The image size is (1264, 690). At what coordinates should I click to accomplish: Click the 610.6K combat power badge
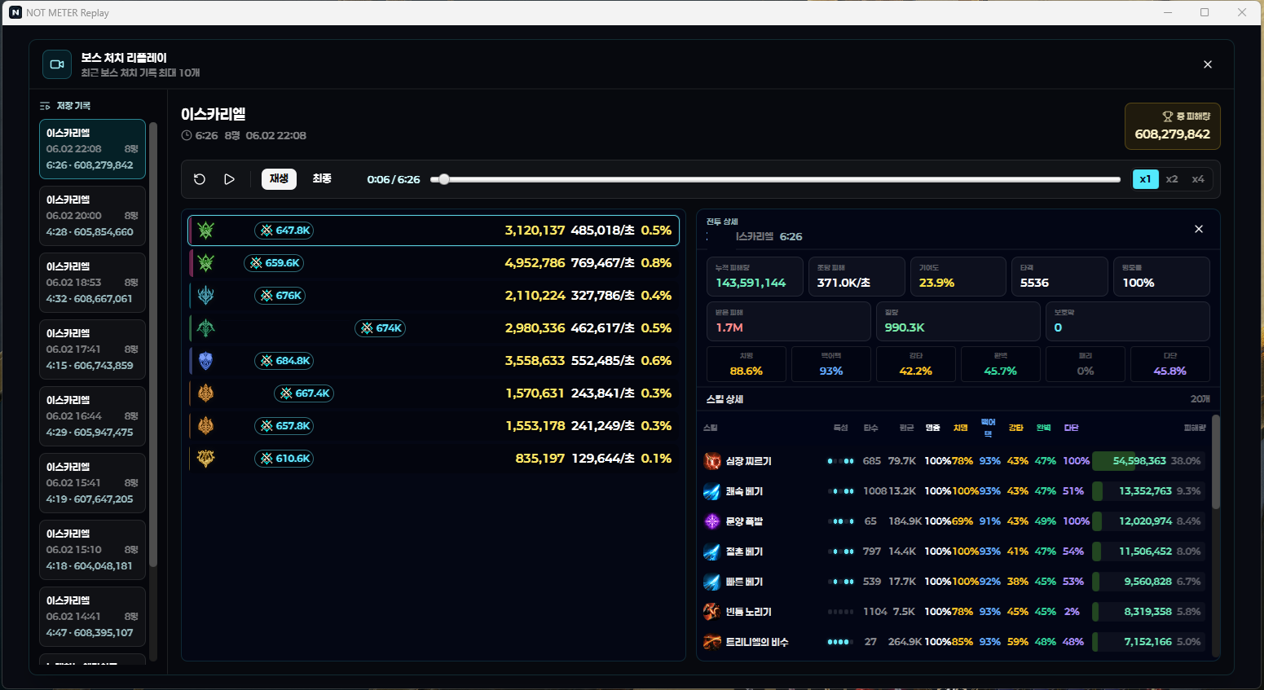tap(284, 459)
